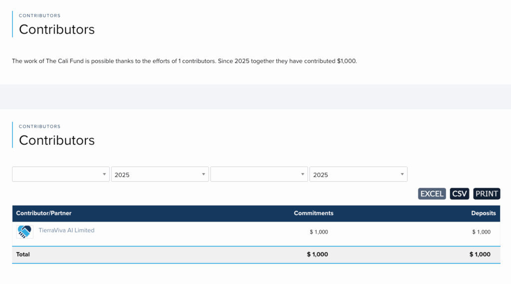511x284 pixels.
Task: Click the TierraViva handshake logo icon
Action: 24,232
